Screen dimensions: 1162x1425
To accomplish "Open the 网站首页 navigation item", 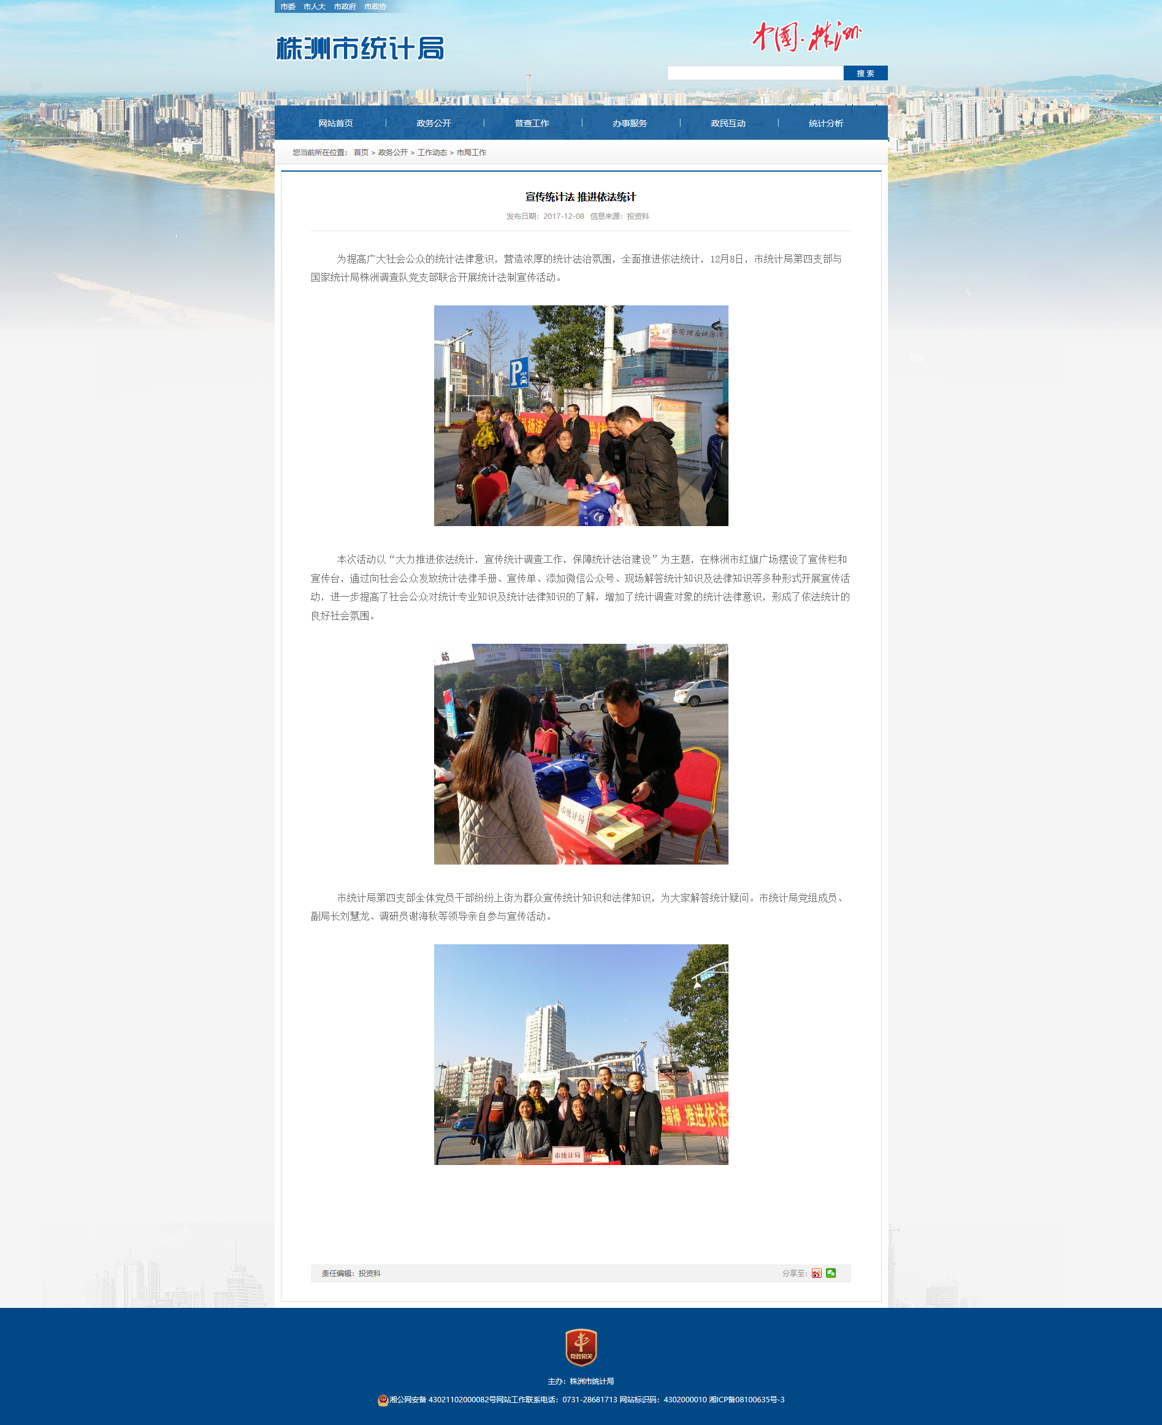I will point(335,123).
